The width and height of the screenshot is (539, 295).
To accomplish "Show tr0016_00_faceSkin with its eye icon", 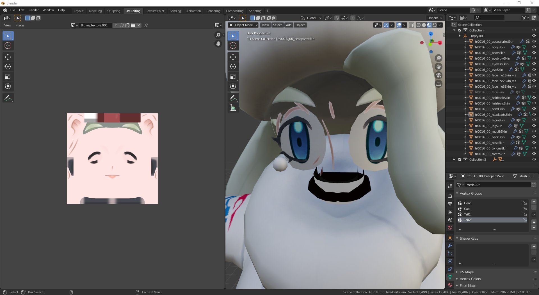I will point(534,92).
